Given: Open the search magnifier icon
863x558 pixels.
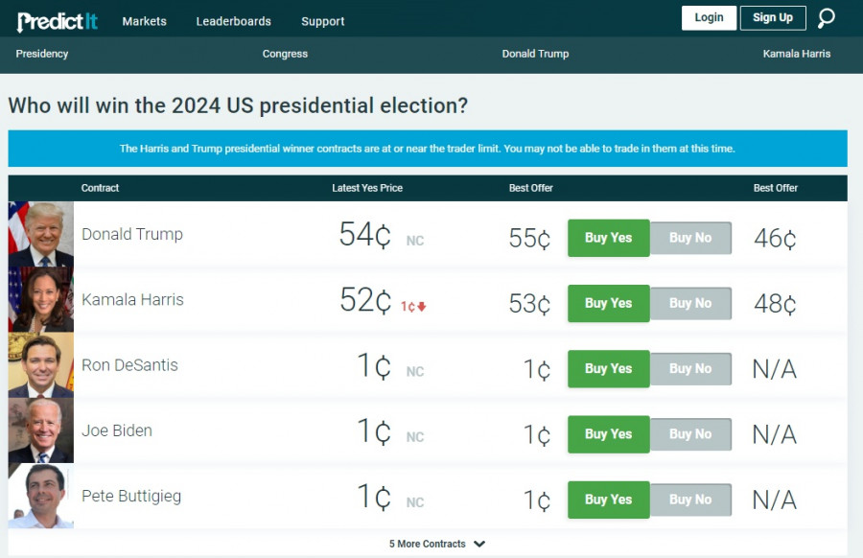Looking at the screenshot, I should pos(826,18).
